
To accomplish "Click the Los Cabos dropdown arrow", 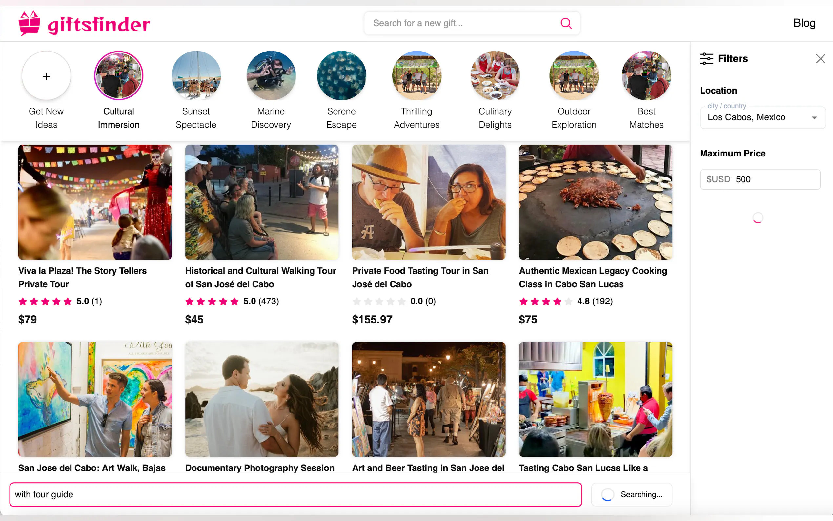I will [x=814, y=118].
